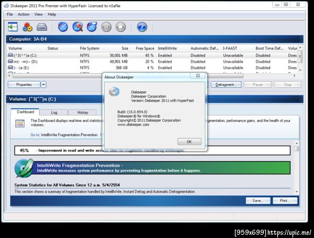Sort by the File System column header

pos(89,48)
